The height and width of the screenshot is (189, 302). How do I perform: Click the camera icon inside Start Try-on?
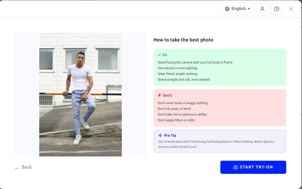pyautogui.click(x=235, y=167)
